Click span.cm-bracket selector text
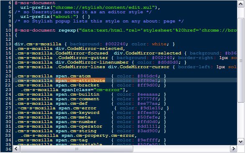The height and width of the screenshot is (153, 245). pos(78,85)
